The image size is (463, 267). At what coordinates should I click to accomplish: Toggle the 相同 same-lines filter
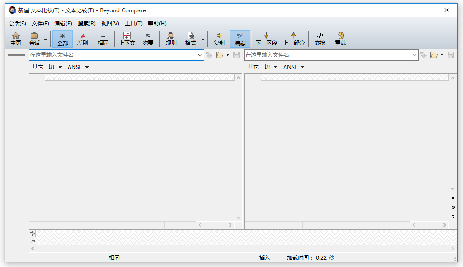pos(103,39)
